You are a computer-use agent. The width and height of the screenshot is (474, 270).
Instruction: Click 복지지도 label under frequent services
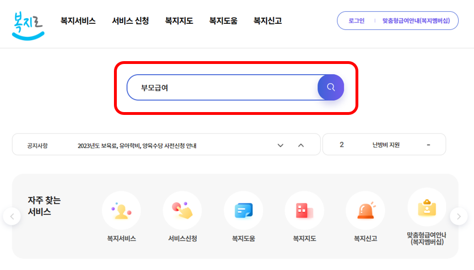(x=304, y=239)
